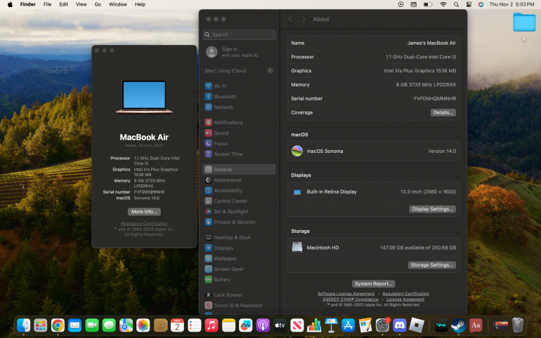Open the Help menu
Image resolution: width=541 pixels, height=338 pixels.
point(140,4)
